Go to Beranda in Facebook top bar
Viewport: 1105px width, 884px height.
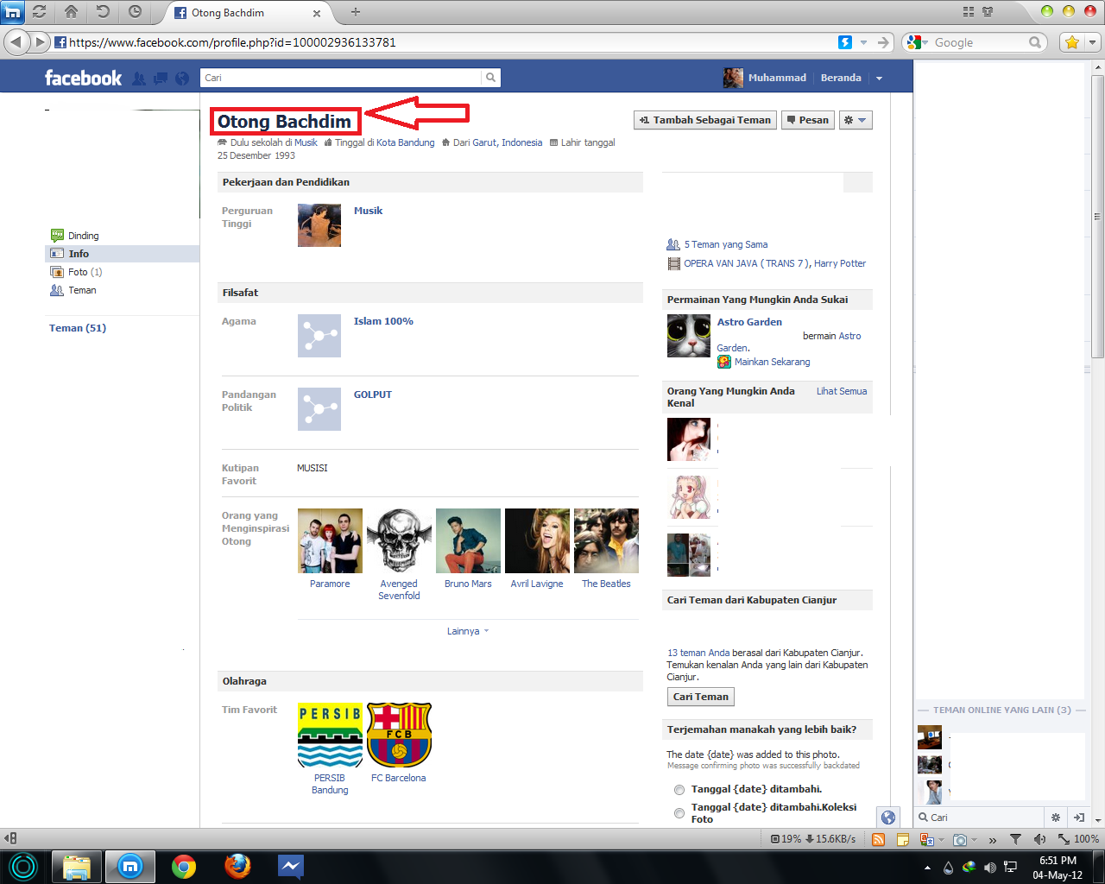pos(841,78)
